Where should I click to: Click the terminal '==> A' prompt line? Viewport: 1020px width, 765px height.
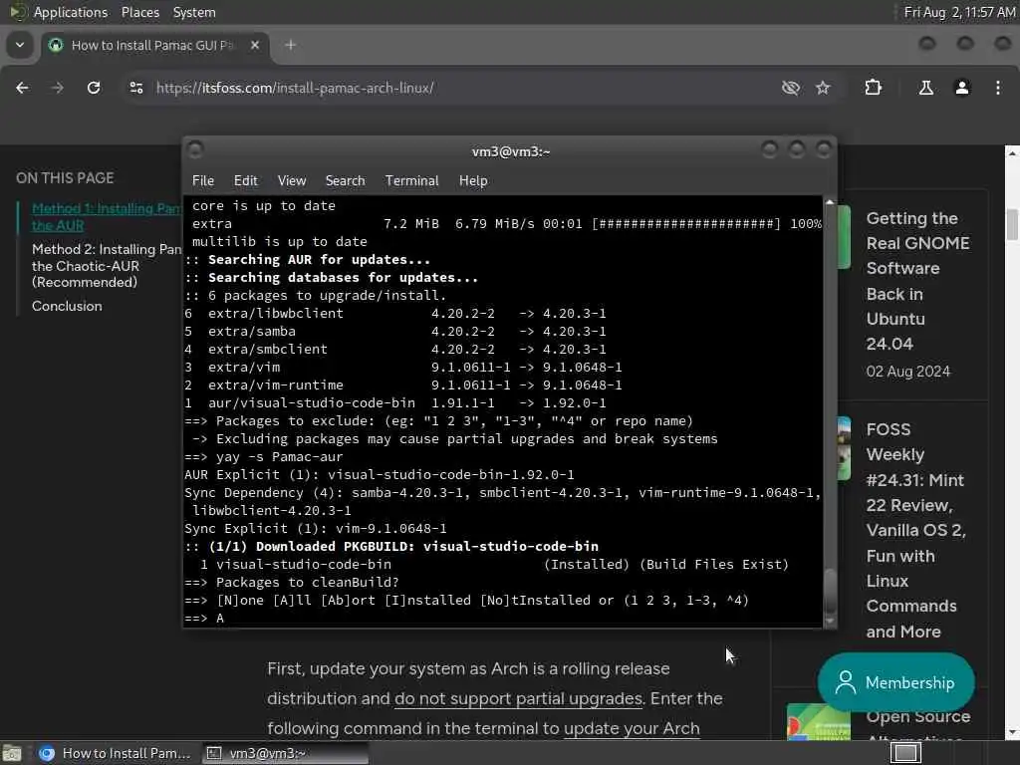204,618
